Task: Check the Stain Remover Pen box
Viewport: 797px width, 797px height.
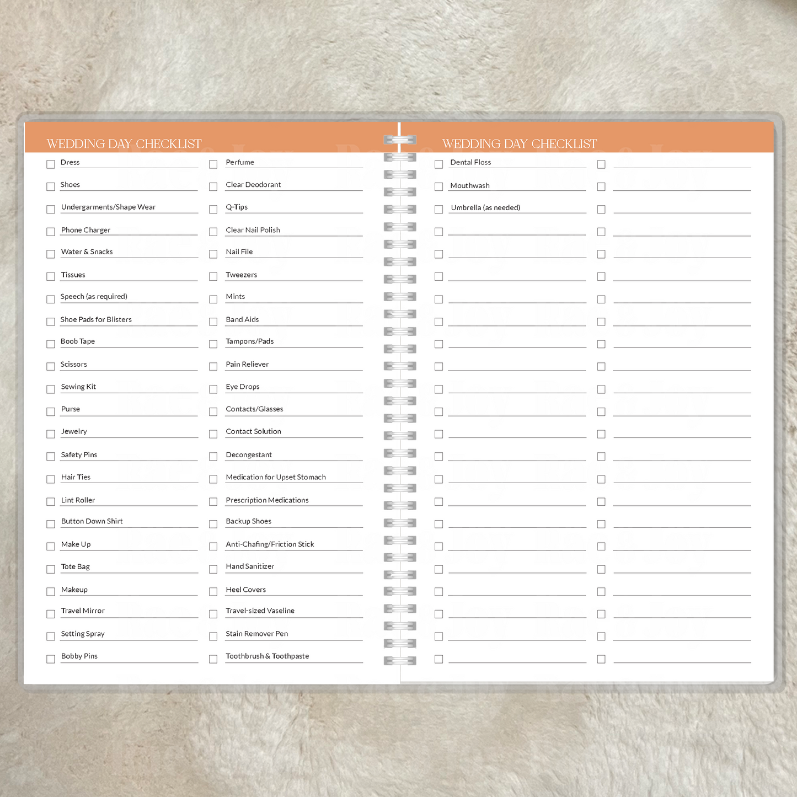Action: point(213,636)
